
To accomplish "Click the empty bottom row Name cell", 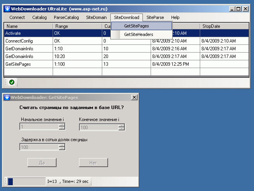I will pos(29,72).
